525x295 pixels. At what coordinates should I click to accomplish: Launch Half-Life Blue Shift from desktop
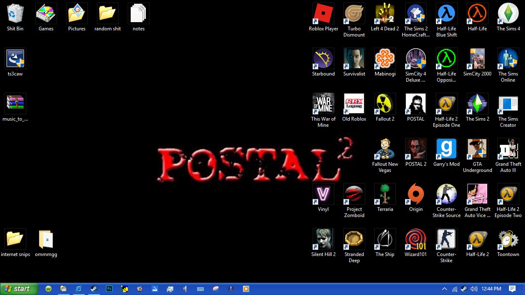(447, 14)
